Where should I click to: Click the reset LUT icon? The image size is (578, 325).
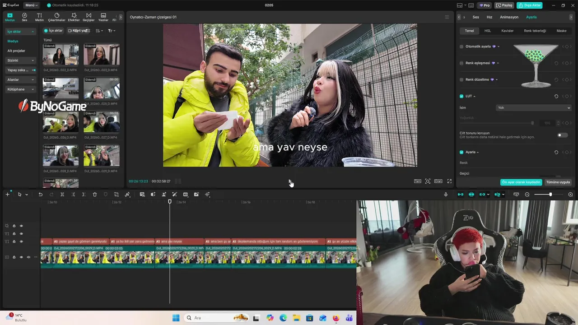coord(556,96)
